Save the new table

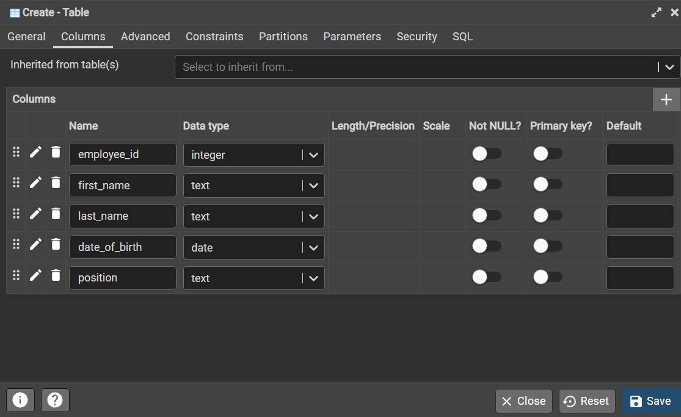coord(650,401)
